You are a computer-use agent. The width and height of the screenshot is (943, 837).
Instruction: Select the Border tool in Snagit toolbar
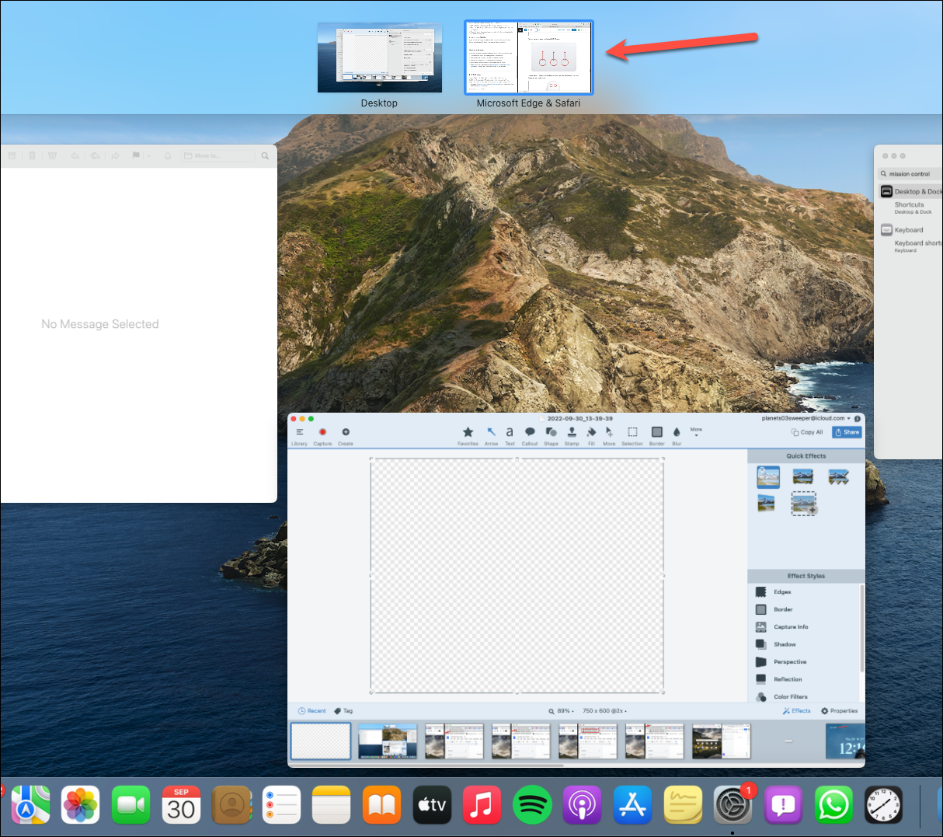point(657,436)
